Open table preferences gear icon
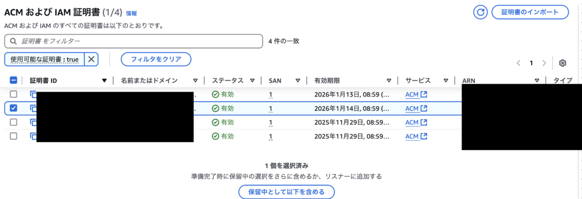This screenshot has height=199, width=582. (x=563, y=63)
